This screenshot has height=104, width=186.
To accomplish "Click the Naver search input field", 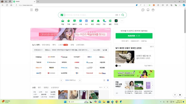I will pyautogui.click(x=90, y=15).
